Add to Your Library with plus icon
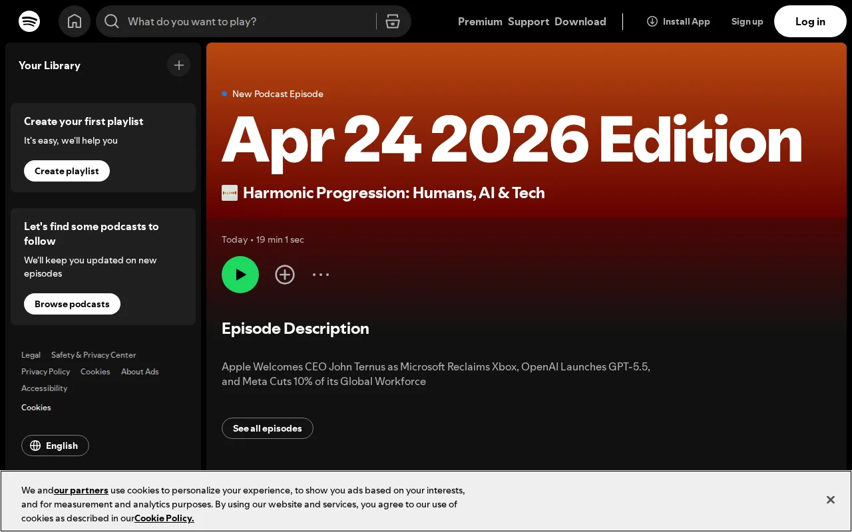This screenshot has width=852, height=532. pyautogui.click(x=179, y=65)
